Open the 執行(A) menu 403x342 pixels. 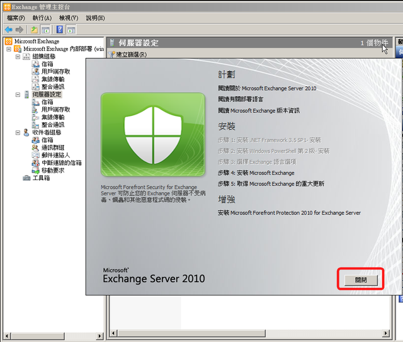coord(42,18)
